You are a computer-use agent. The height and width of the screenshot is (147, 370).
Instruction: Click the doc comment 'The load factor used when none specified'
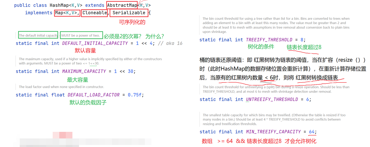pos(61,87)
